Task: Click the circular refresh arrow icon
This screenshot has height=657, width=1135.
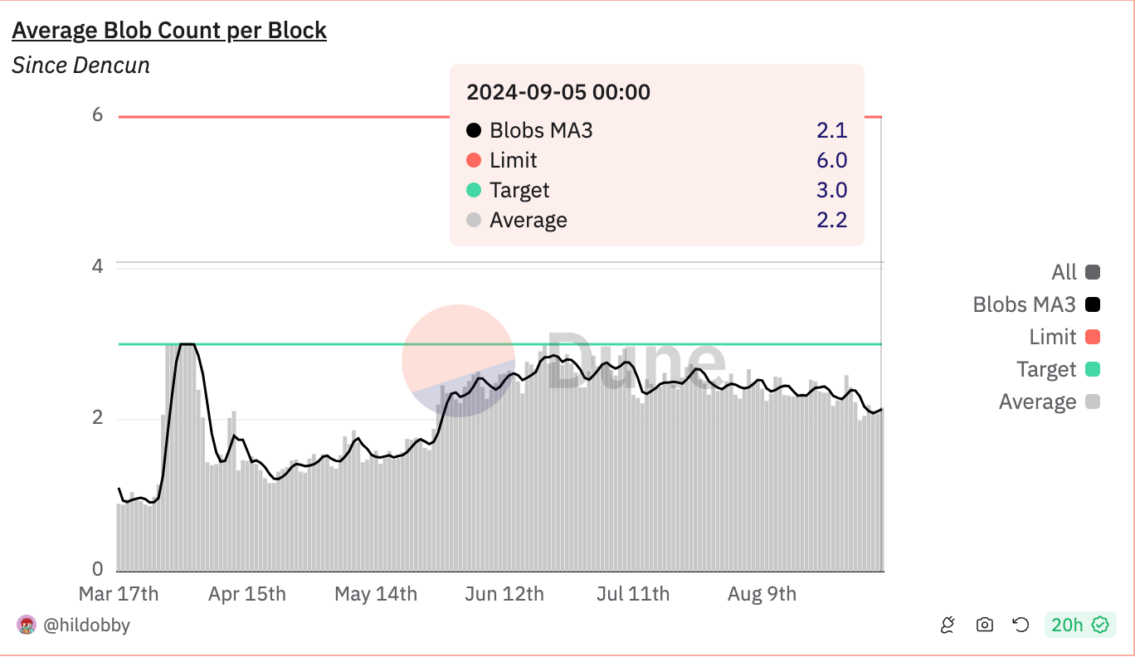Action: [x=1021, y=625]
